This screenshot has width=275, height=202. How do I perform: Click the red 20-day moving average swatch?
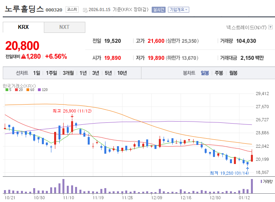[x=17, y=90]
